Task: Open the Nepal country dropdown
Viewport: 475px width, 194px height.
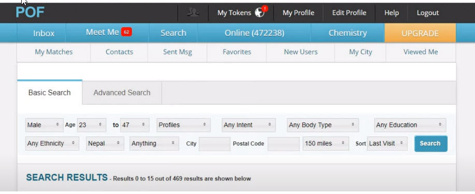Action: pyautogui.click(x=105, y=143)
